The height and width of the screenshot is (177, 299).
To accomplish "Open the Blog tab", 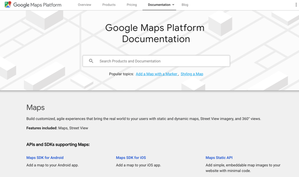I will [x=185, y=5].
